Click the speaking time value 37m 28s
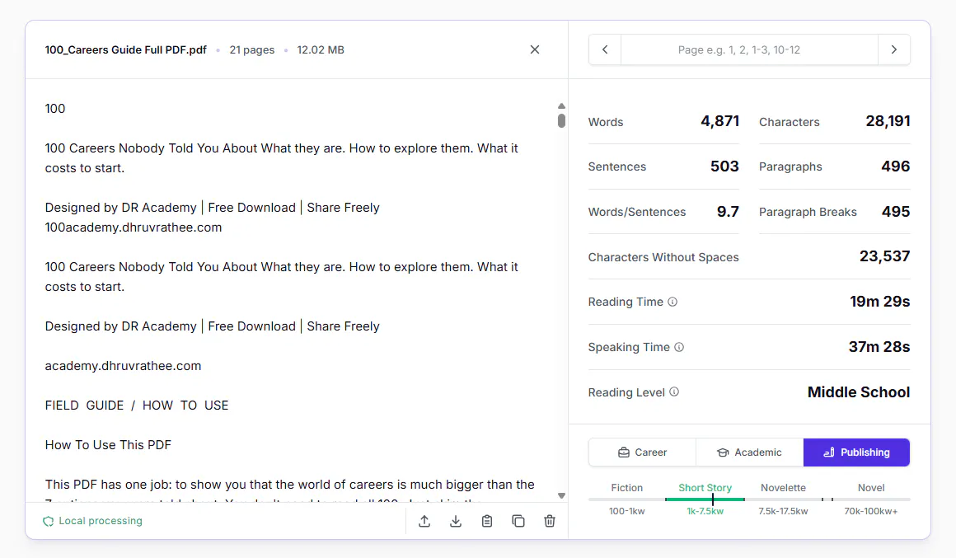956x558 pixels. (x=879, y=347)
